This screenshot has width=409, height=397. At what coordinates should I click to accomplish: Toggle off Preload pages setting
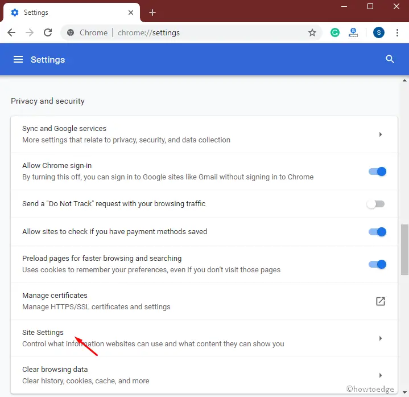377,264
